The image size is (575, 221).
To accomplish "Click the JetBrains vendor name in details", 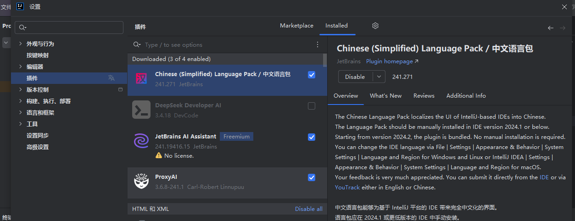I will click(348, 61).
